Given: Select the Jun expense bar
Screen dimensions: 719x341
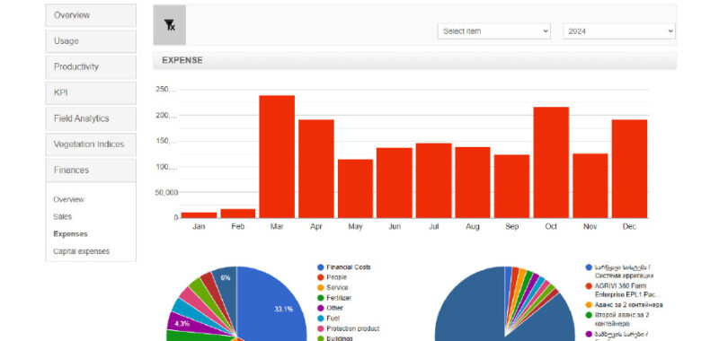Looking at the screenshot, I should [x=395, y=183].
